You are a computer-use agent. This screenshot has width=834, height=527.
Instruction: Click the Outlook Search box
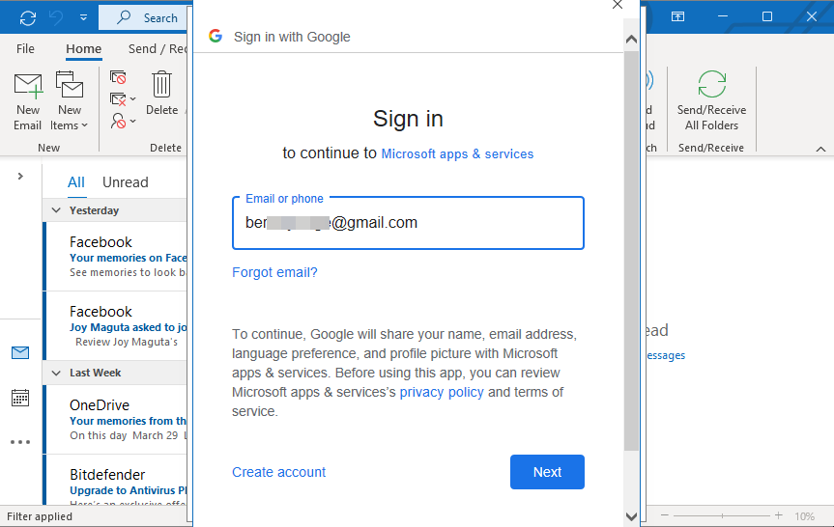pos(145,17)
